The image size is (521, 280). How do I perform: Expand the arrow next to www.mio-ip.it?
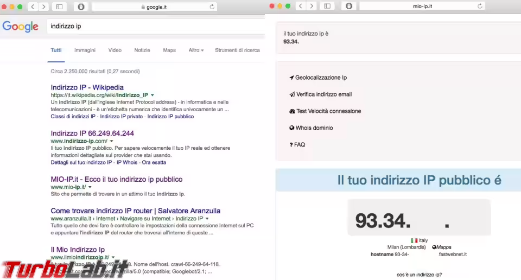point(90,187)
